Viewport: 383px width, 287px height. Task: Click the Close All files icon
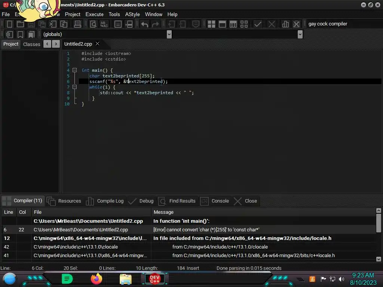pos(64,24)
